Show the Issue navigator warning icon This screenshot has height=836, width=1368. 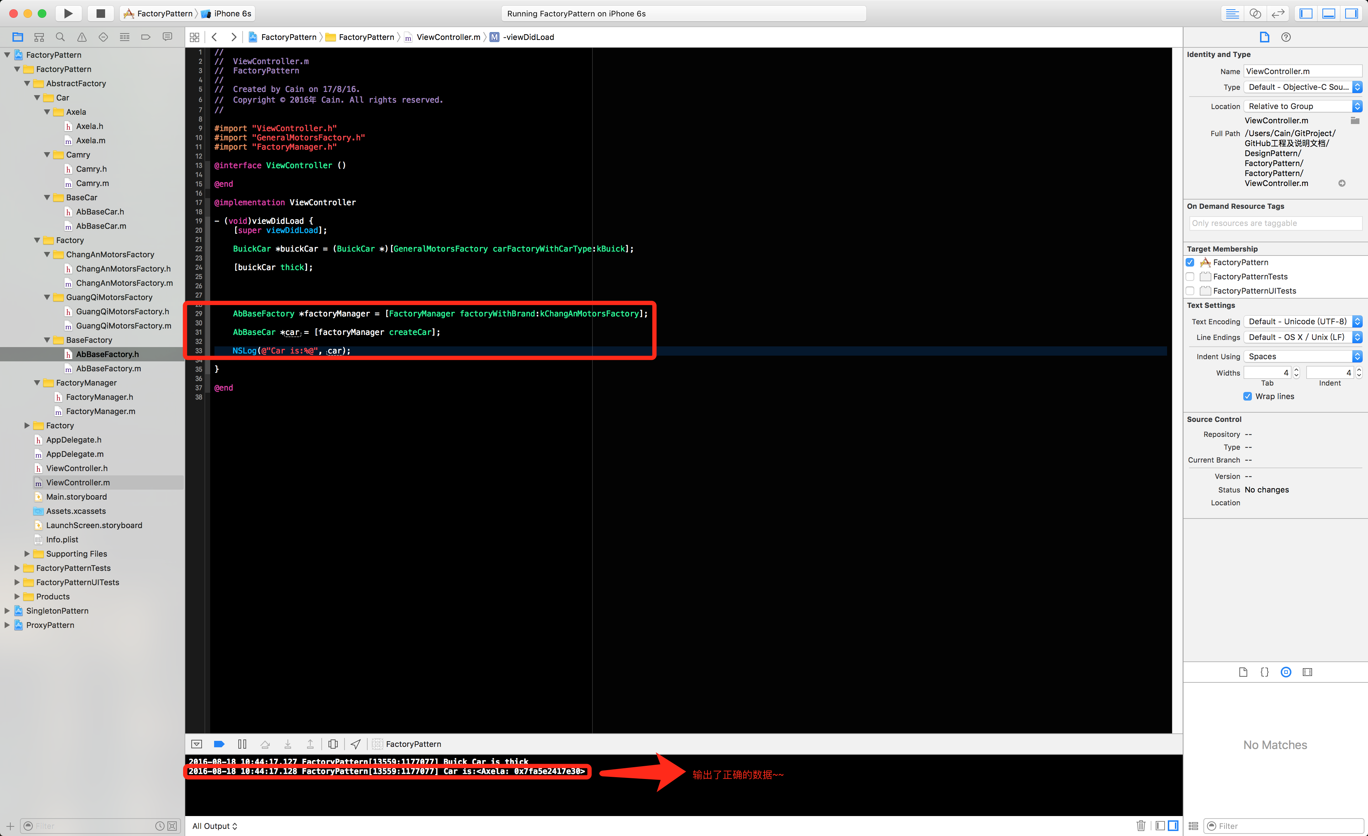coord(82,37)
